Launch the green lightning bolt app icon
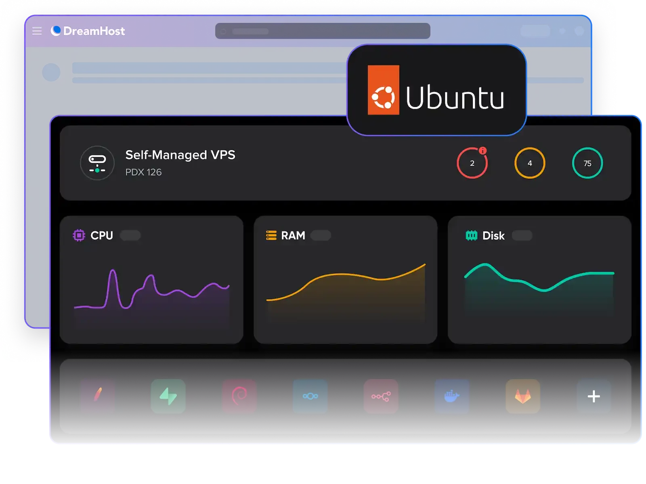This screenshot has width=646, height=484. [168, 396]
